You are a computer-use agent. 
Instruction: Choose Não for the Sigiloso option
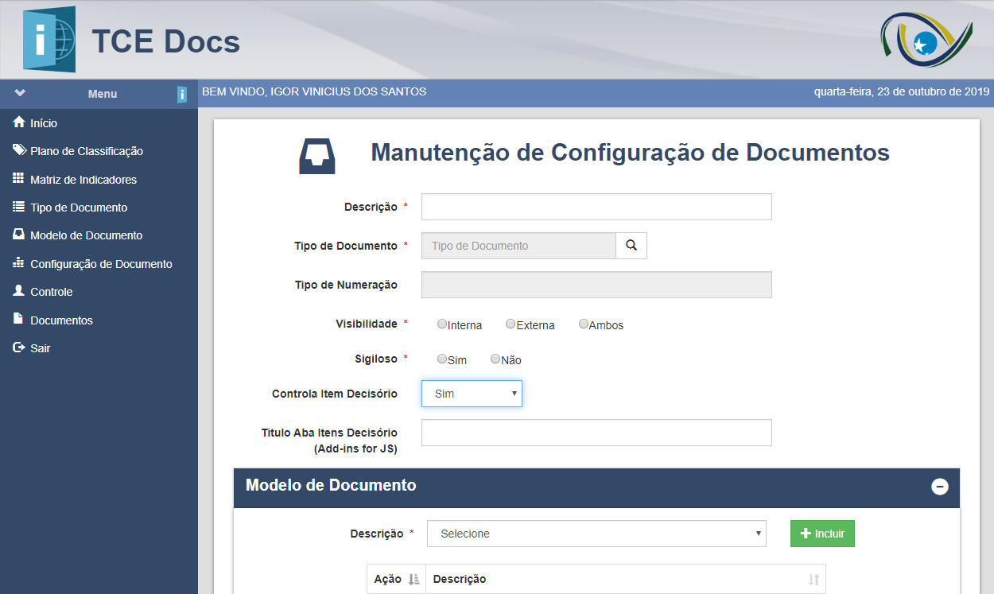pos(495,359)
